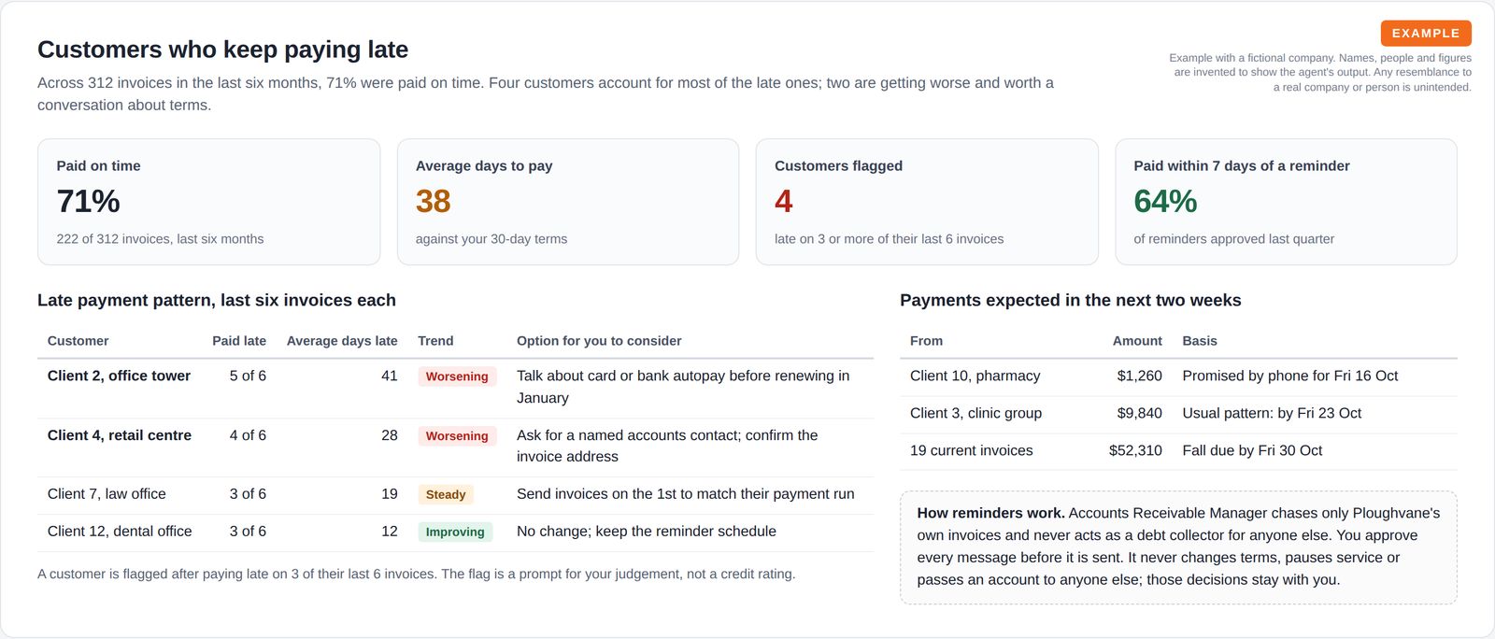
Task: Click the 12 average days late cell
Action: (x=390, y=532)
